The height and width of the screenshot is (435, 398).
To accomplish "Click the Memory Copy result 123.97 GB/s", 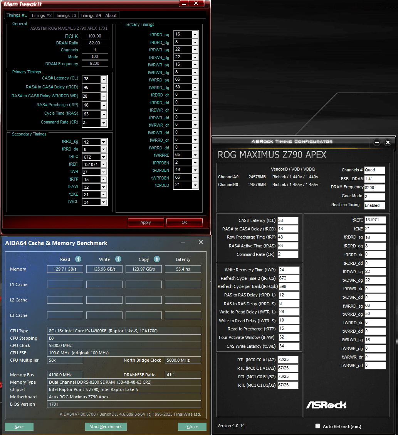I will tap(143, 269).
